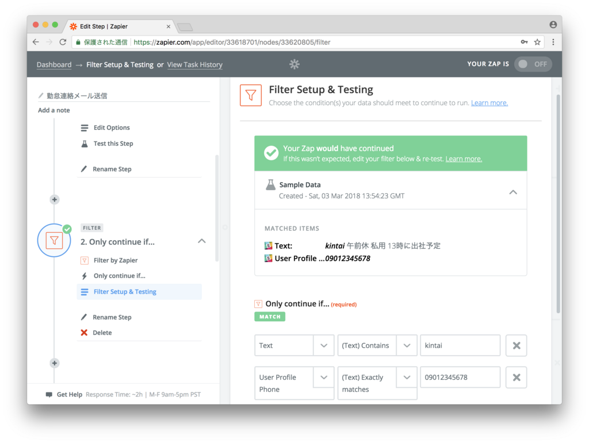Click the Get Help chat icon

tap(49, 395)
